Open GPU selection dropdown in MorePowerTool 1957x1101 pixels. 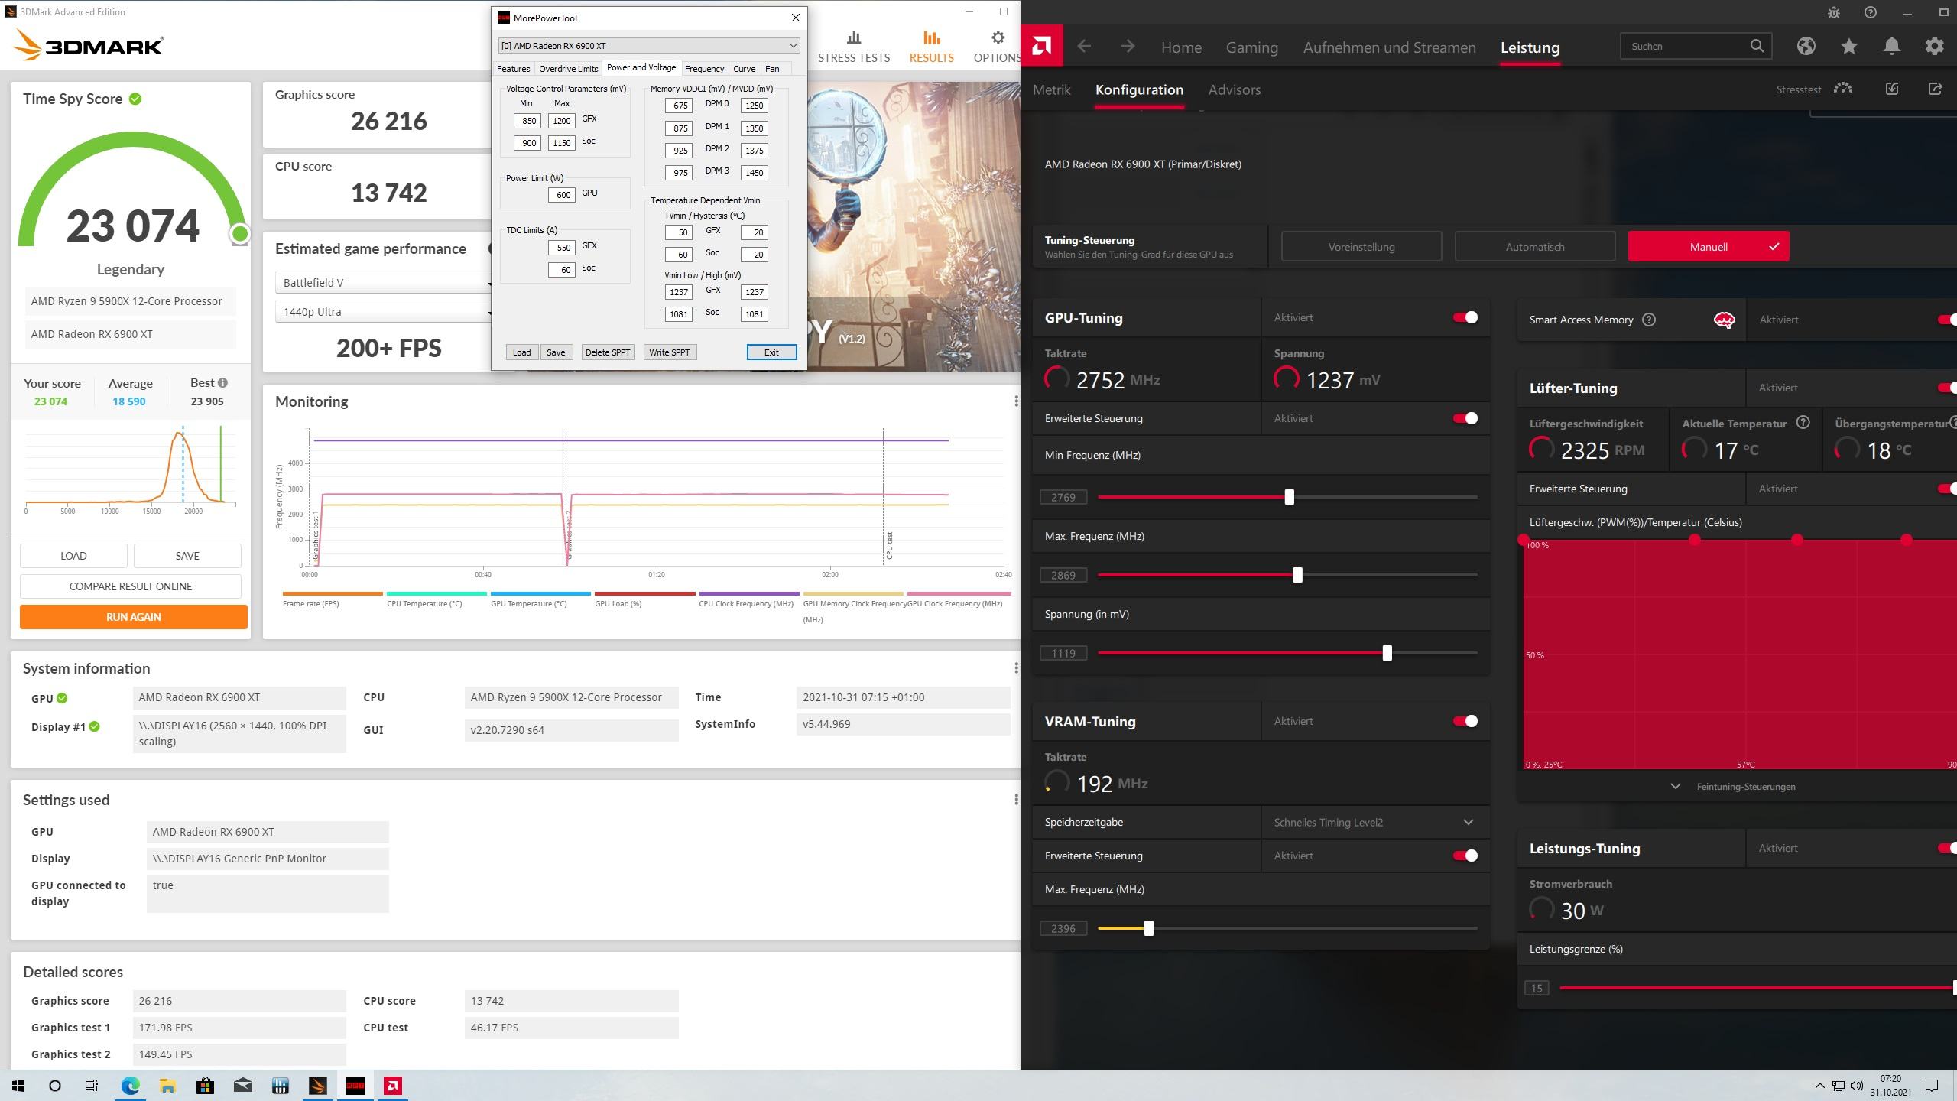pyautogui.click(x=793, y=46)
